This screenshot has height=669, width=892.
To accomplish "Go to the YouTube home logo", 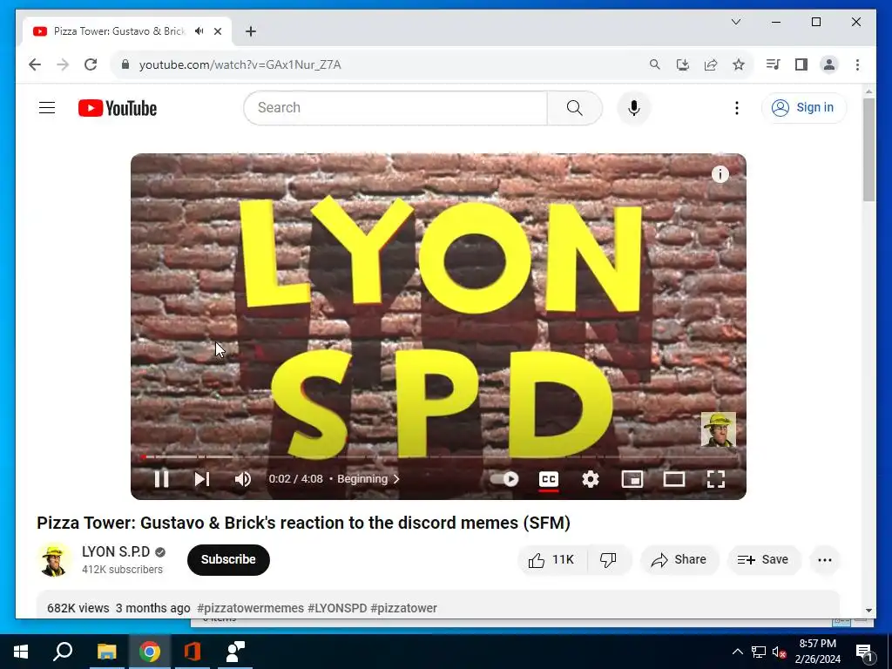I will pyautogui.click(x=118, y=108).
